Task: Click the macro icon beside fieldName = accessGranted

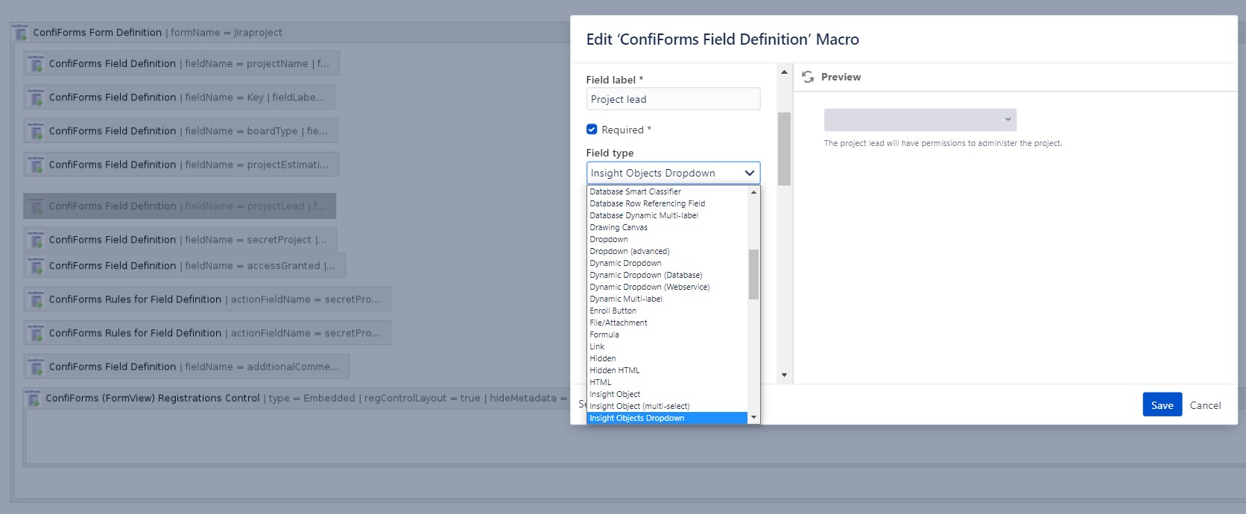Action: (35, 266)
